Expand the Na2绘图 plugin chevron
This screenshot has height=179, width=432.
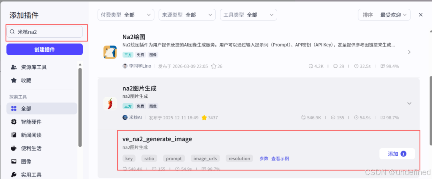coord(409,52)
